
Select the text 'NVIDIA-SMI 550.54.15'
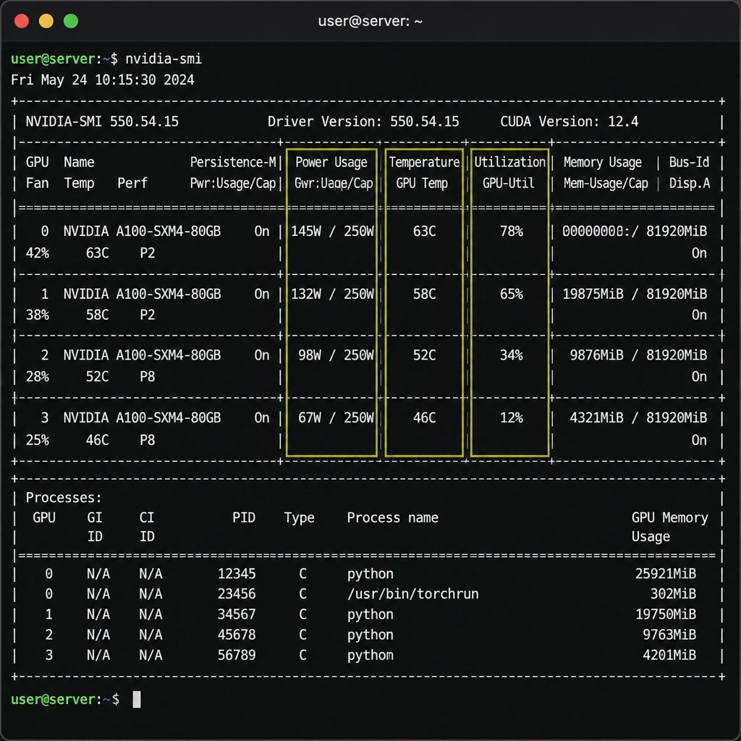pyautogui.click(x=102, y=122)
